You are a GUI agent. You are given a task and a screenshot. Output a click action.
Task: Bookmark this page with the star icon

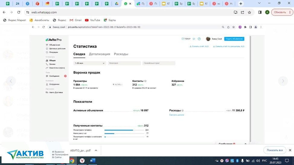coord(249,12)
